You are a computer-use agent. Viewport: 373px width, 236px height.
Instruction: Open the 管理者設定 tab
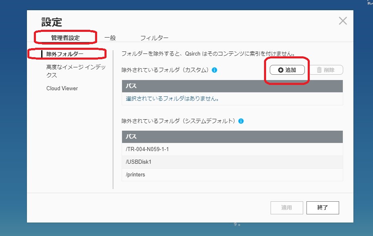coord(65,38)
